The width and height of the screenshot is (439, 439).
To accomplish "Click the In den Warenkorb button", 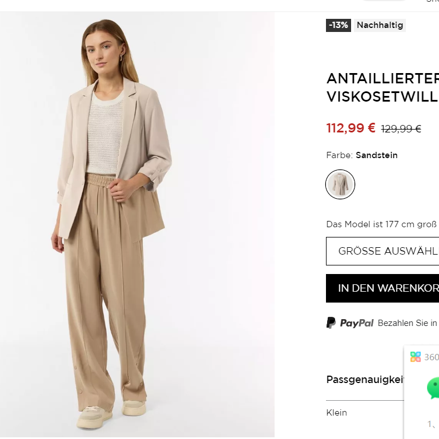I will coord(382,288).
